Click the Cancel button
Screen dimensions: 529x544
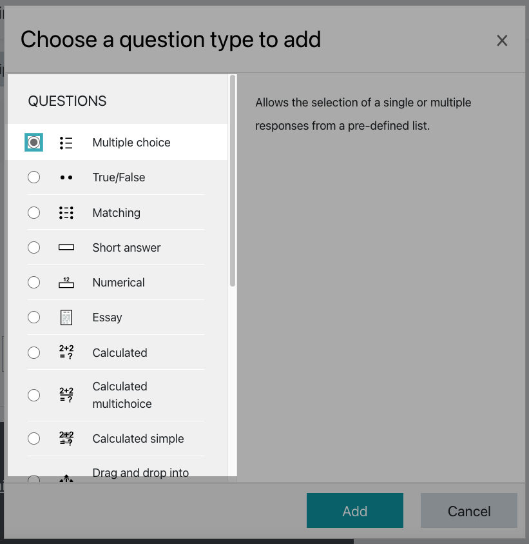point(468,510)
